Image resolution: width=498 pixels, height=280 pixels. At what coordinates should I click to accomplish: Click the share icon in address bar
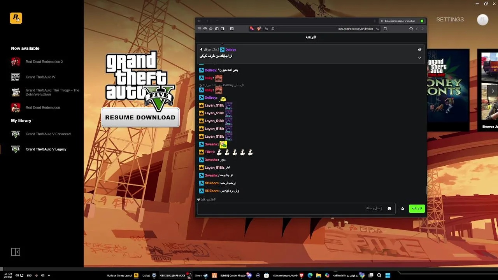click(x=266, y=29)
